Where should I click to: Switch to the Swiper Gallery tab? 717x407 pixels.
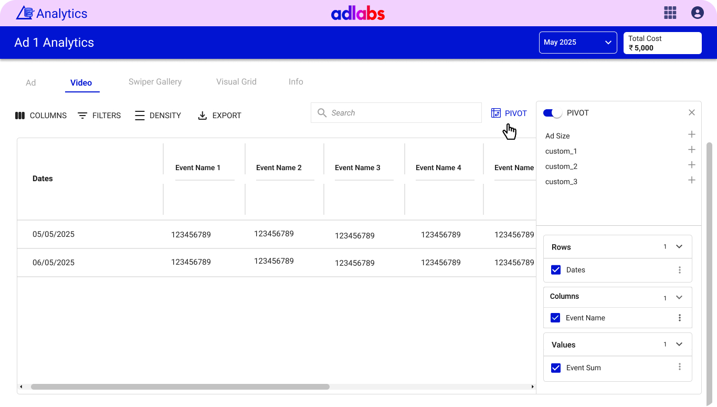coord(155,82)
